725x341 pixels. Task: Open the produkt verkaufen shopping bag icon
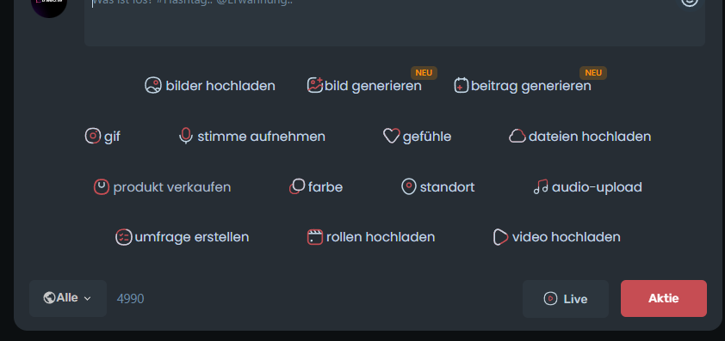coord(102,187)
